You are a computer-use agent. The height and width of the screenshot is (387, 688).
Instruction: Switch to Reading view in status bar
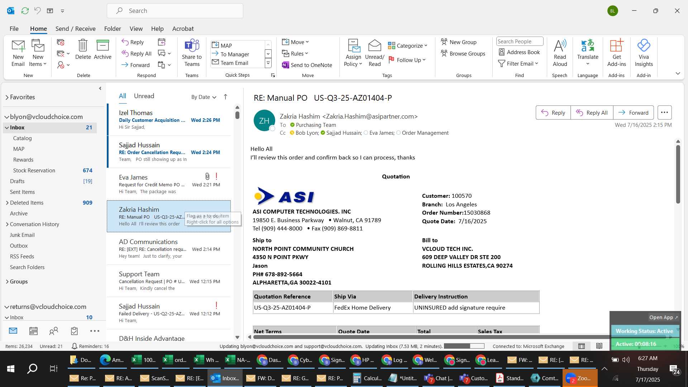click(599, 346)
